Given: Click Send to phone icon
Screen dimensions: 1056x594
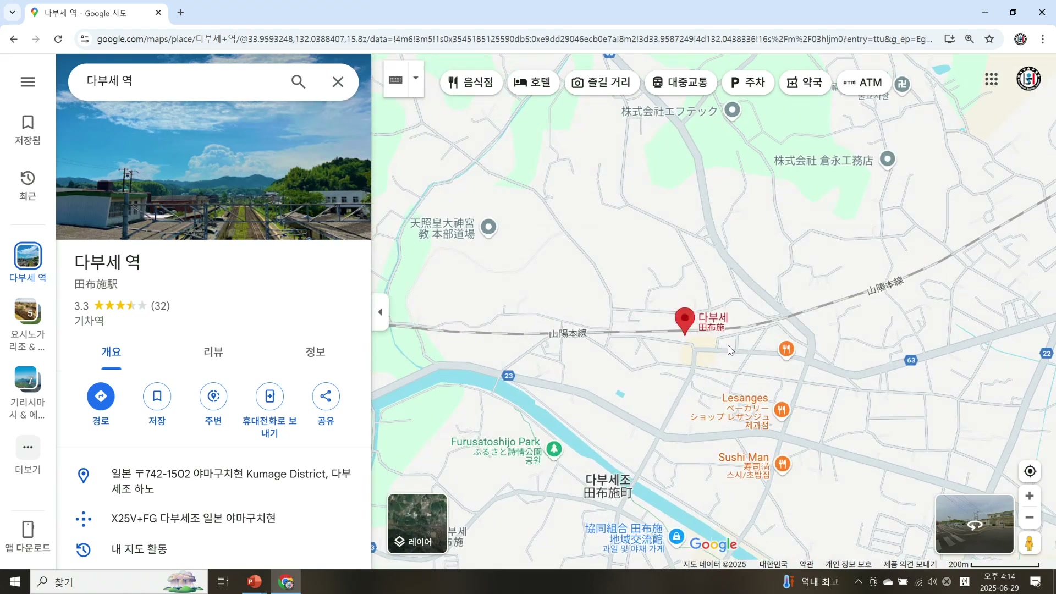Looking at the screenshot, I should tap(269, 397).
